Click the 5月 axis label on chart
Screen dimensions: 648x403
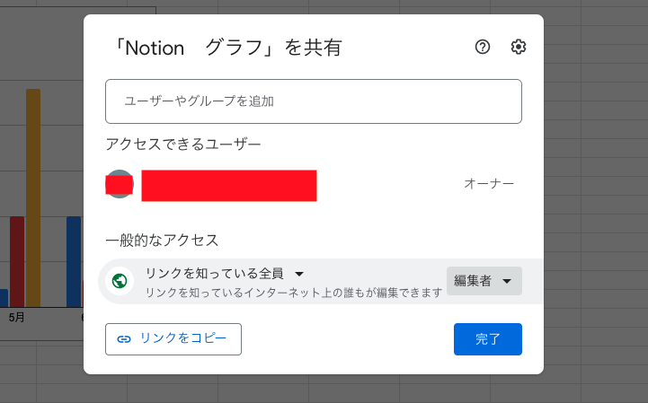click(x=16, y=317)
